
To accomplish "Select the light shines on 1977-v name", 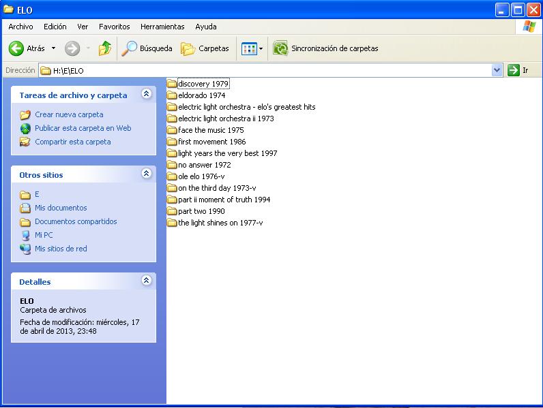I will tap(220, 223).
